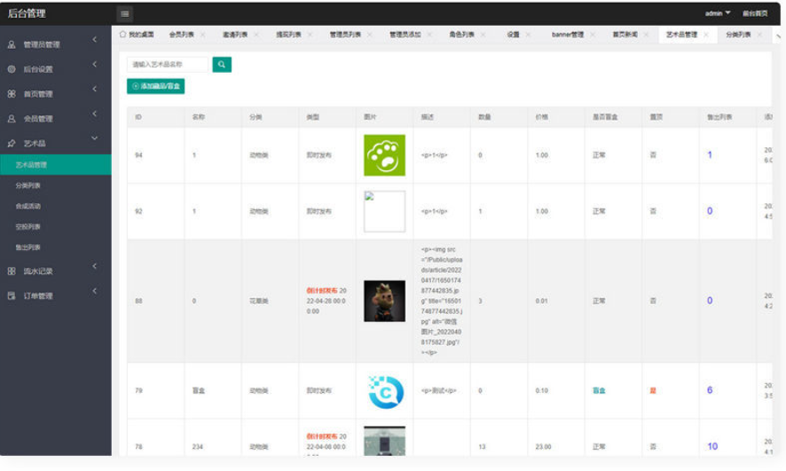Click the 流水记录 grid icon in the sidebar
Viewport: 786px width, 471px height.
12,271
